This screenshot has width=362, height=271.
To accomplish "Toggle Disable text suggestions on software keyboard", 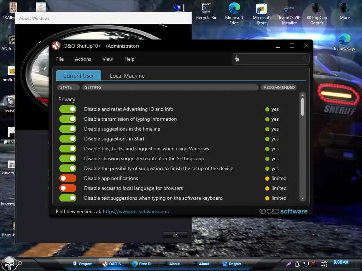I will [x=68, y=198].
